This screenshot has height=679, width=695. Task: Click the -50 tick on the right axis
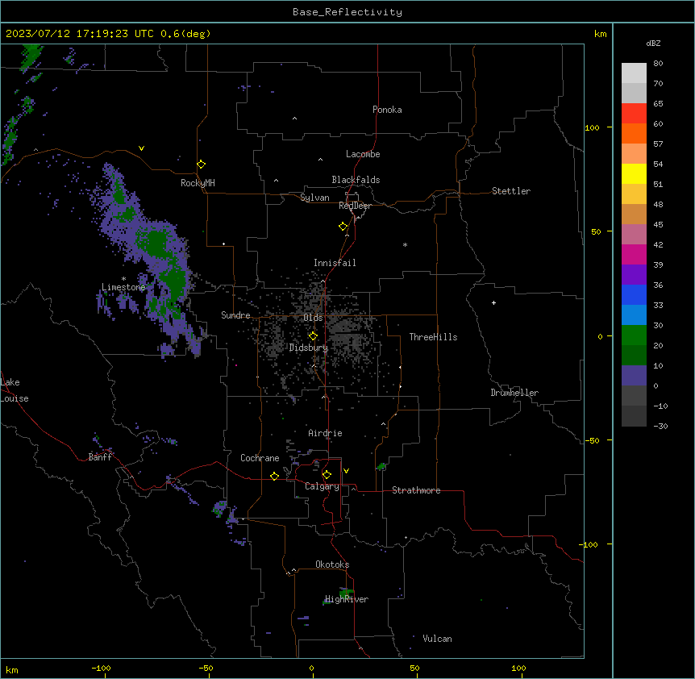pyautogui.click(x=592, y=440)
